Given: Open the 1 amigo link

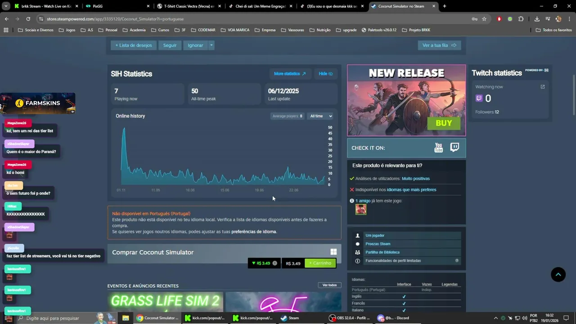Looking at the screenshot, I should tap(363, 201).
